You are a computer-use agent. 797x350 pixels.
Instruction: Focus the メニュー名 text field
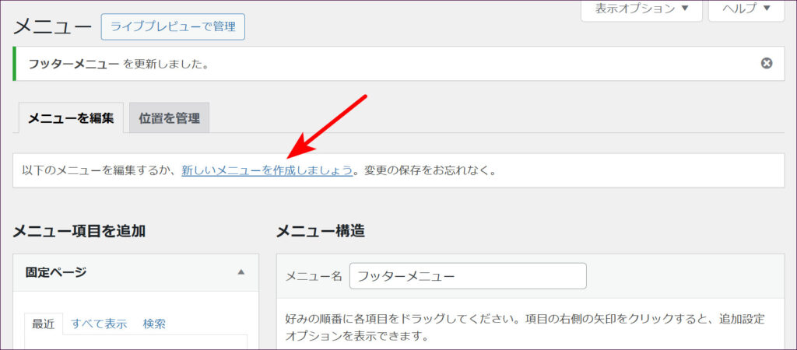click(x=468, y=276)
